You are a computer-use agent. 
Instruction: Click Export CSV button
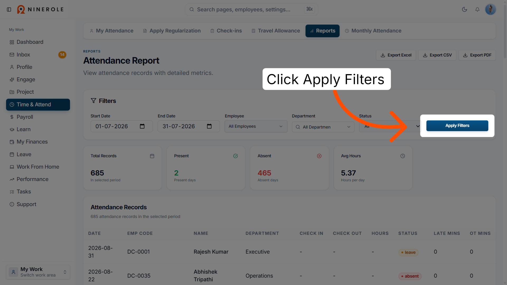[437, 55]
